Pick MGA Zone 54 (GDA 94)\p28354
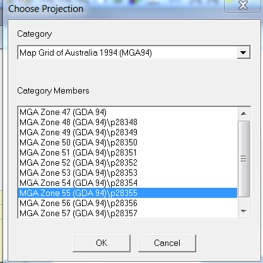The image size is (263, 263). 127,183
